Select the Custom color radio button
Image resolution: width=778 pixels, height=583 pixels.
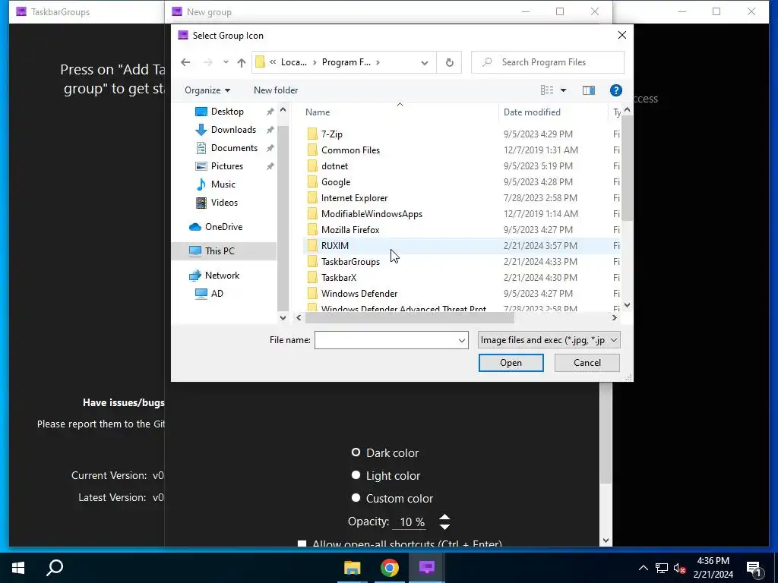pos(356,498)
